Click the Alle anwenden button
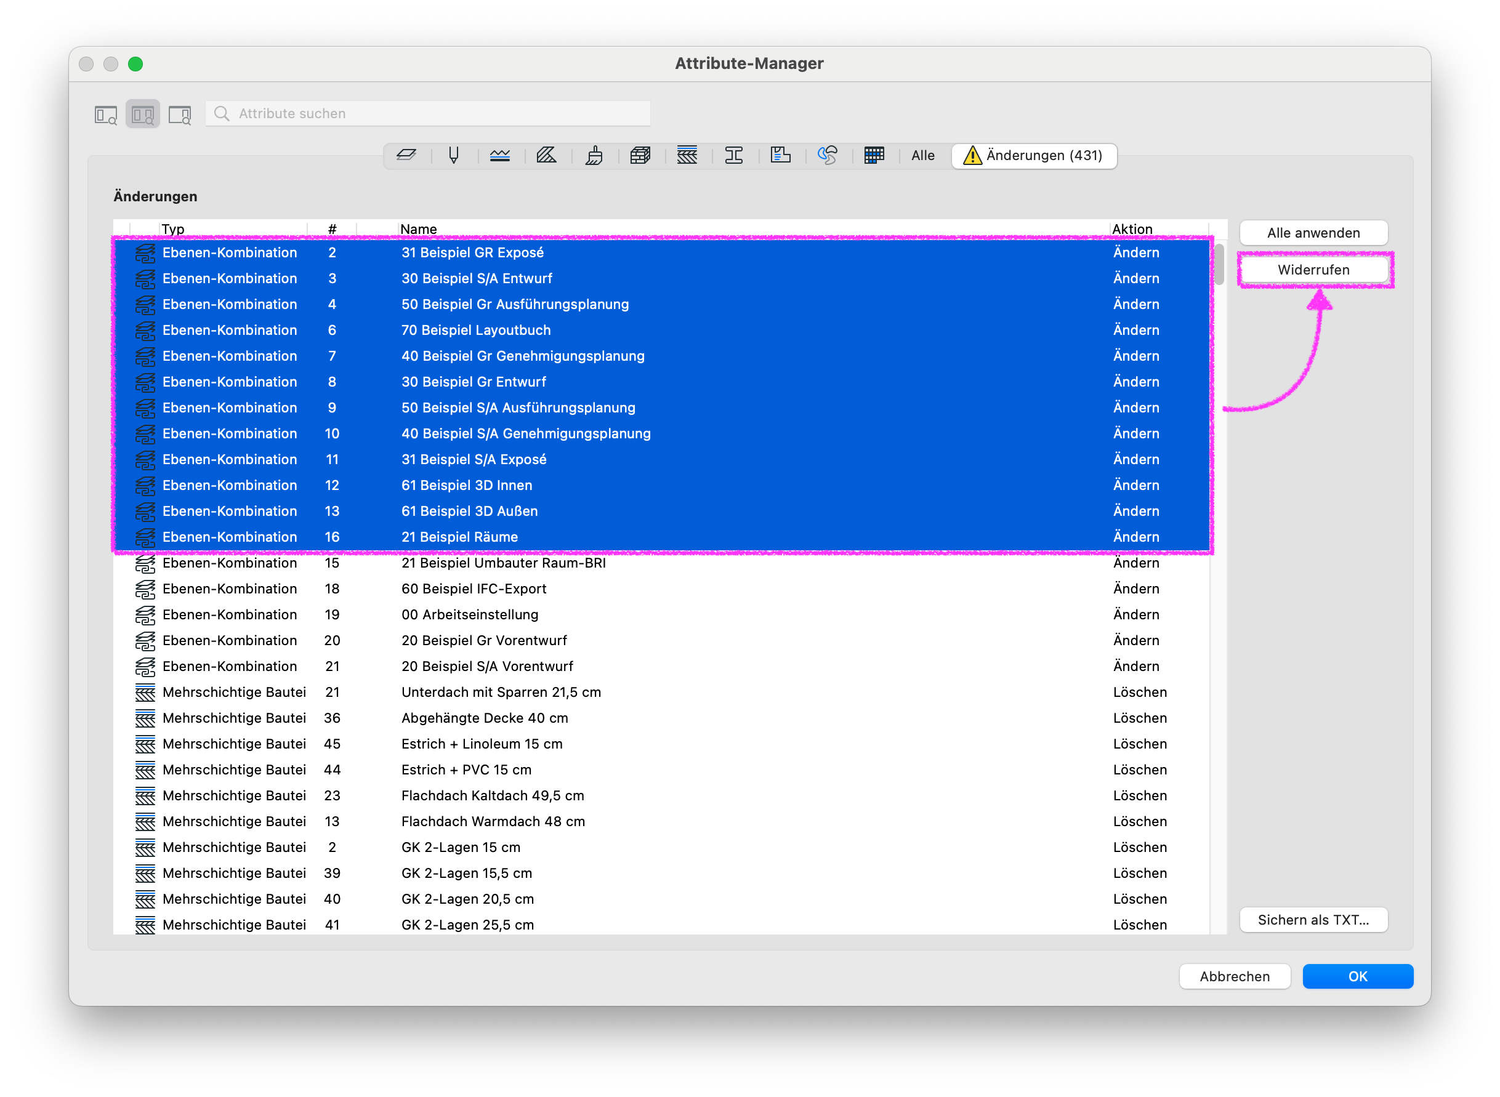The image size is (1500, 1097). coord(1313,233)
